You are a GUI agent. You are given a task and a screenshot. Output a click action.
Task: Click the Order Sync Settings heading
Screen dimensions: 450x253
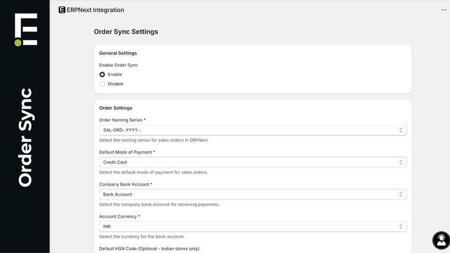126,32
